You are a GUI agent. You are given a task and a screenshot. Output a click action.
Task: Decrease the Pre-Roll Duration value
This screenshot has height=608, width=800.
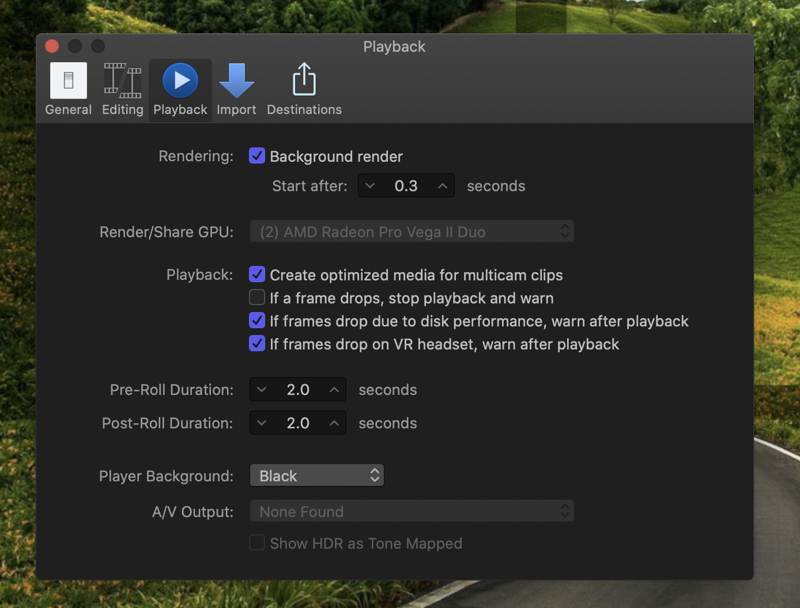[x=262, y=390]
